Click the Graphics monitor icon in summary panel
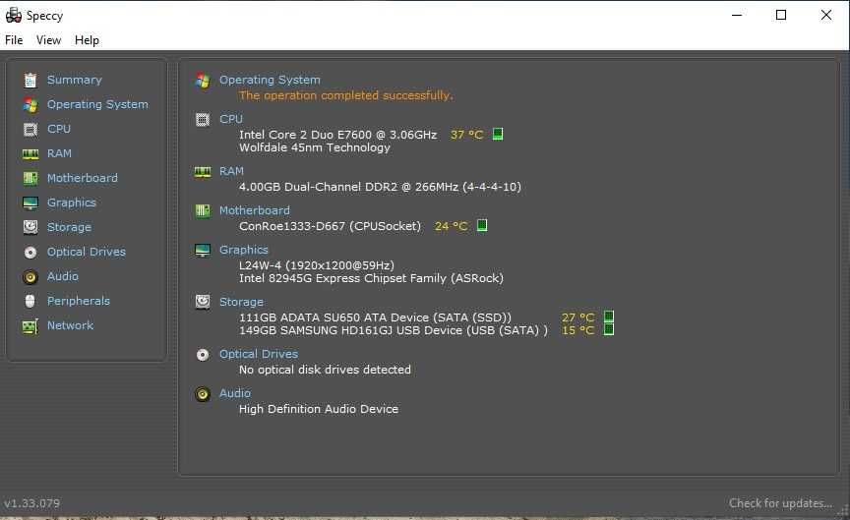The image size is (850, 520). click(203, 251)
